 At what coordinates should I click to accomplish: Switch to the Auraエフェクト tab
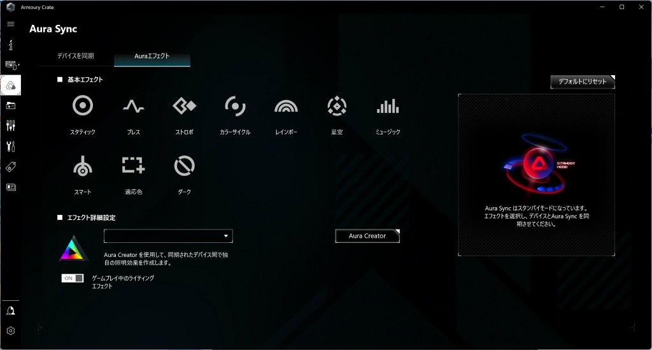152,55
